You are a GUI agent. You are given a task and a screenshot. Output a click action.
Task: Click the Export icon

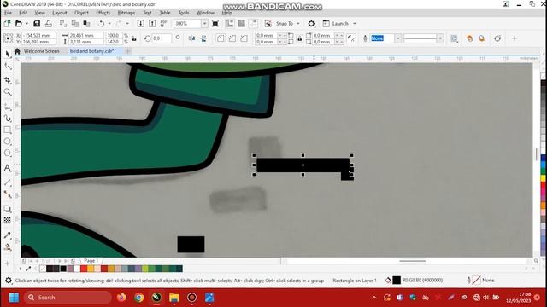[x=152, y=24]
